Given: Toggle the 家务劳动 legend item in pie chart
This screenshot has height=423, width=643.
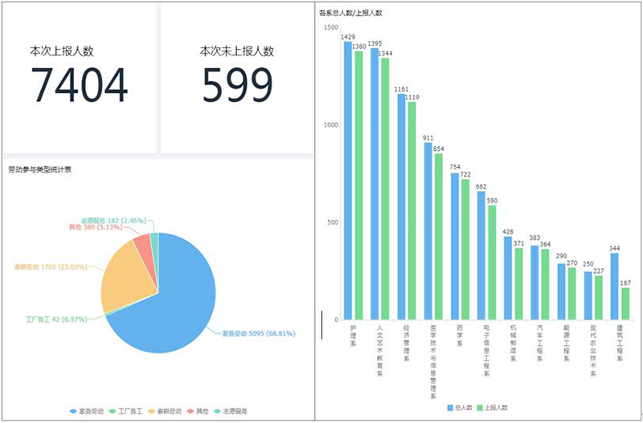Looking at the screenshot, I should [x=90, y=411].
